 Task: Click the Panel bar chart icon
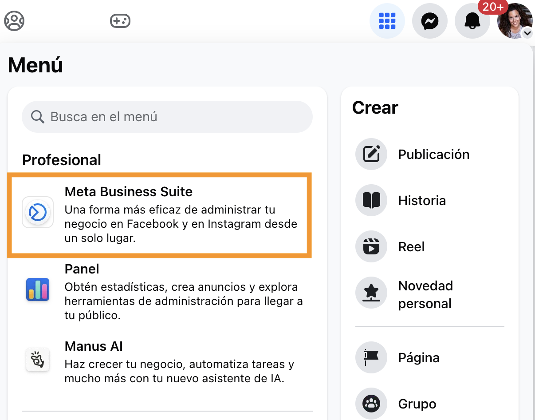click(38, 290)
